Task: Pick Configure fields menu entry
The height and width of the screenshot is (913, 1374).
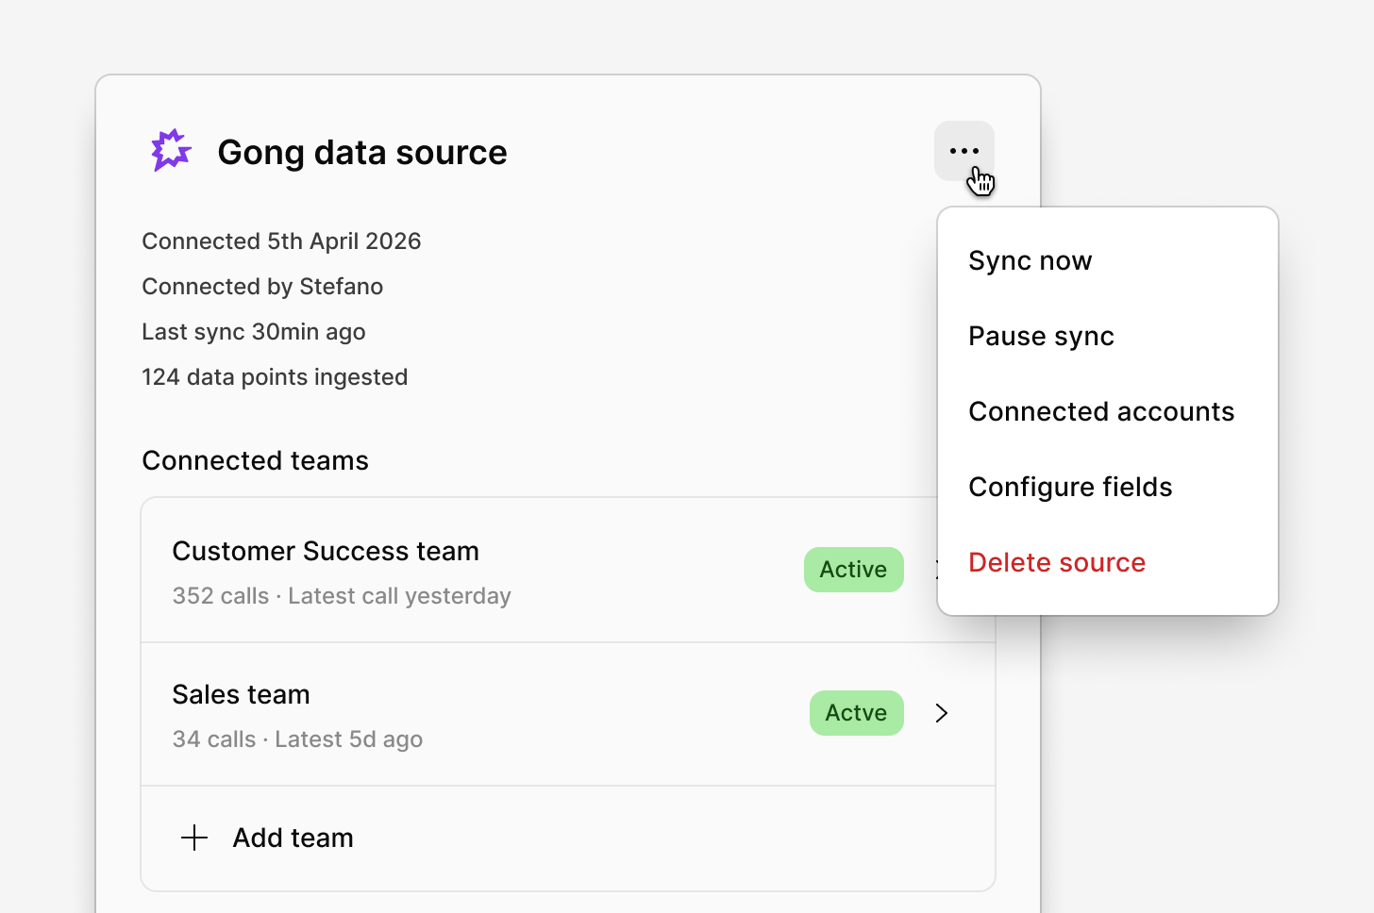Action: (1070, 487)
